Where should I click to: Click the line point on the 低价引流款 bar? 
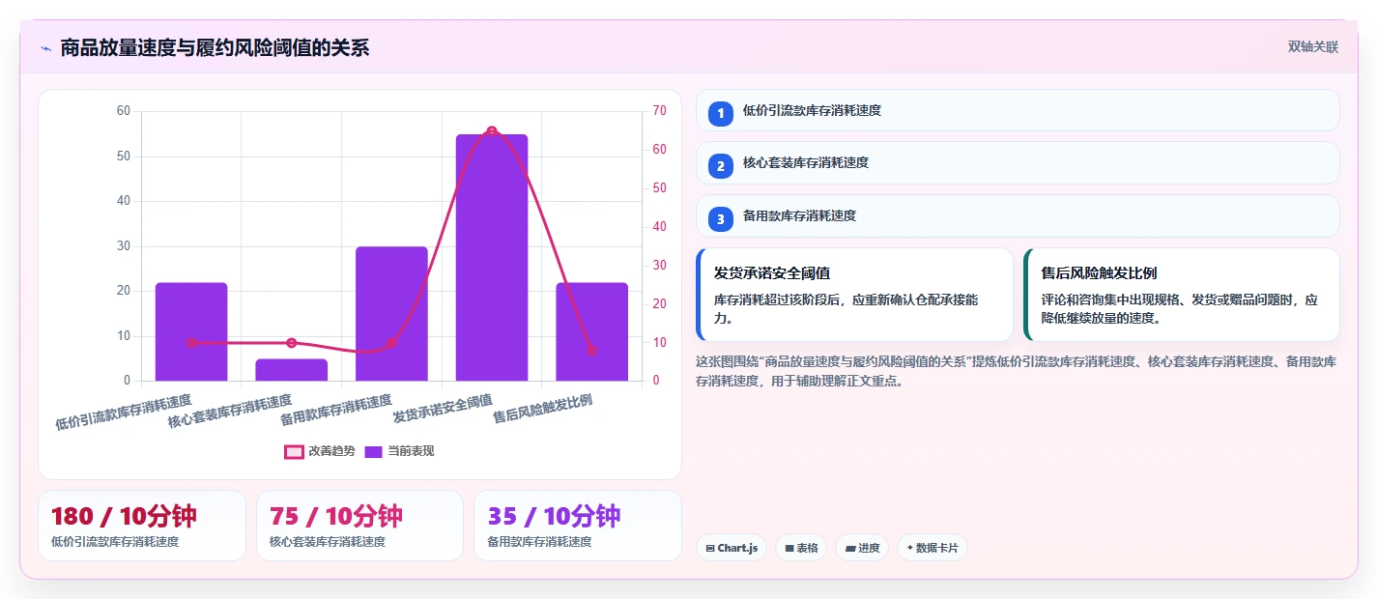tap(191, 343)
